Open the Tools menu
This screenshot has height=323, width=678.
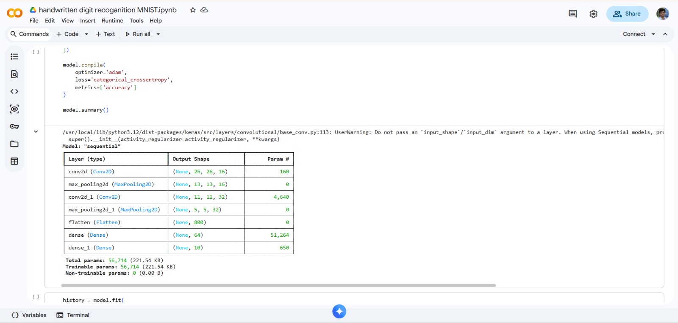pyautogui.click(x=136, y=21)
